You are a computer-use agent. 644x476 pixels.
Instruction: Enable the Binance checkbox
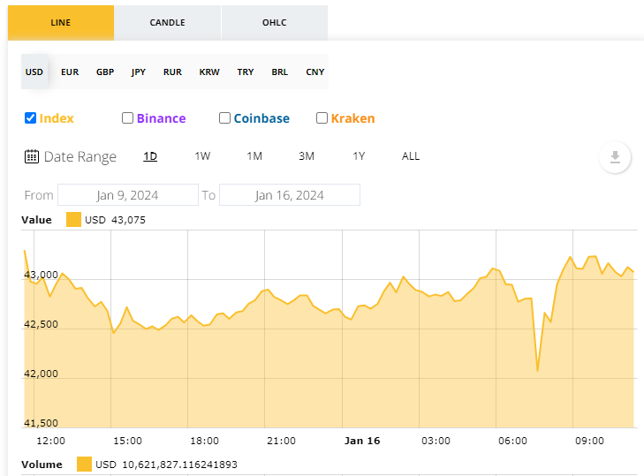click(128, 118)
